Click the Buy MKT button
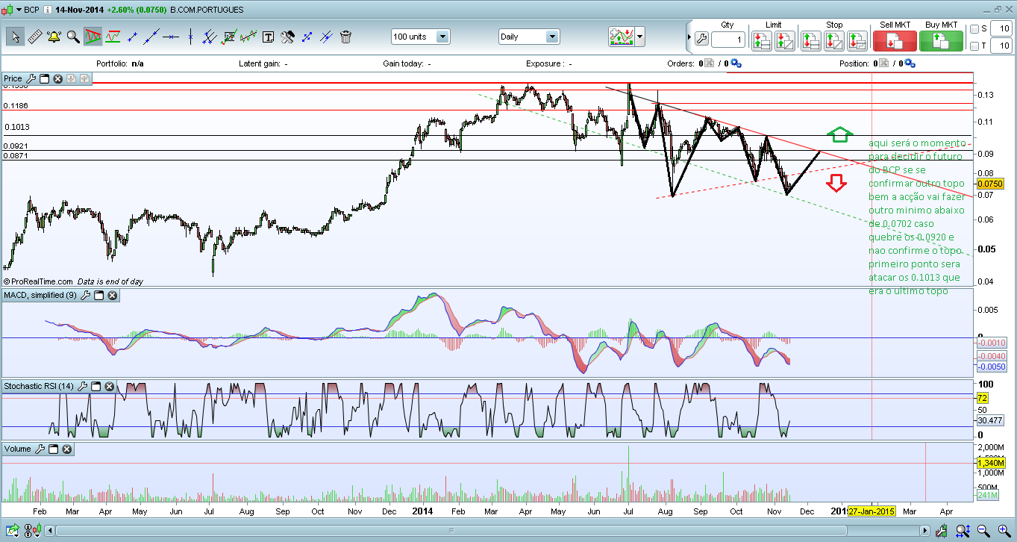1017x542 pixels. [941, 40]
